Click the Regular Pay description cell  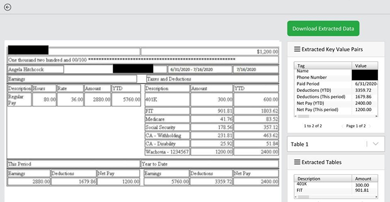(x=19, y=100)
